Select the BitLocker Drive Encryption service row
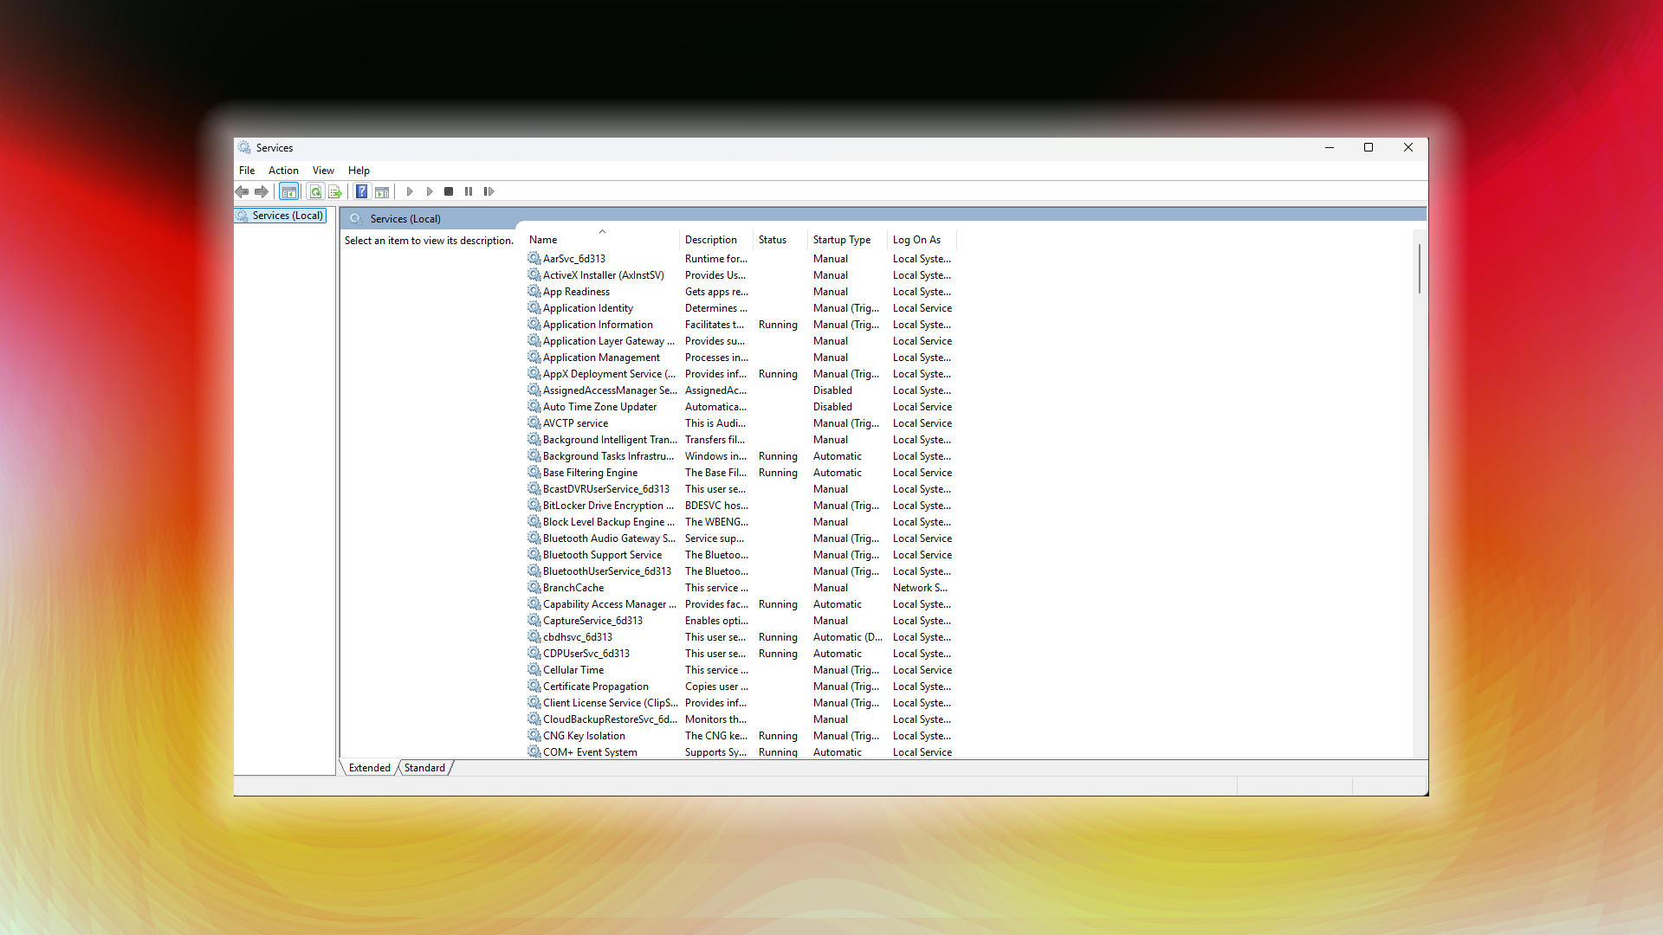The image size is (1663, 935). [608, 506]
